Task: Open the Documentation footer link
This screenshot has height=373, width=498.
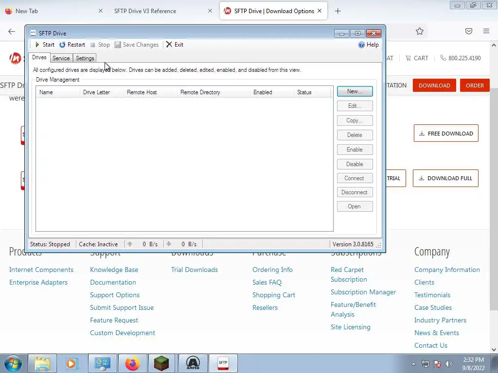Action: click(x=113, y=282)
